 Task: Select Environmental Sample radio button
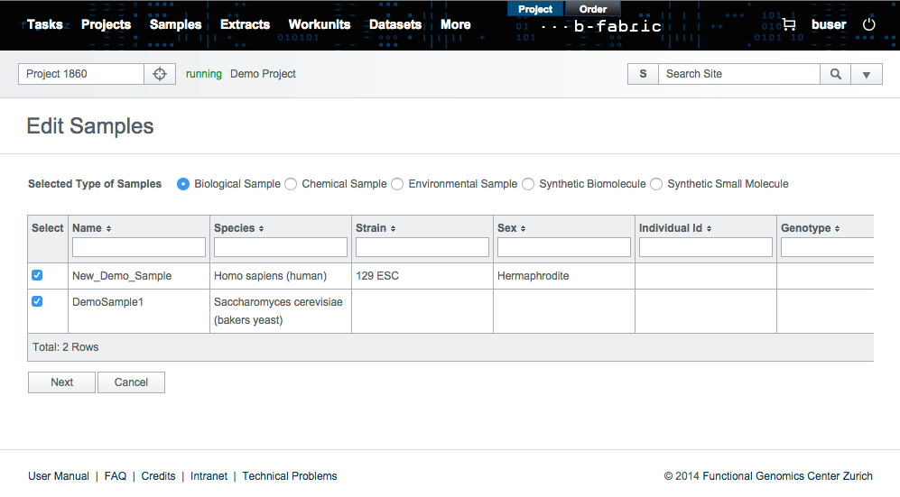click(397, 184)
